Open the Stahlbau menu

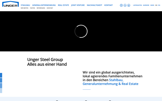click(x=25, y=5)
